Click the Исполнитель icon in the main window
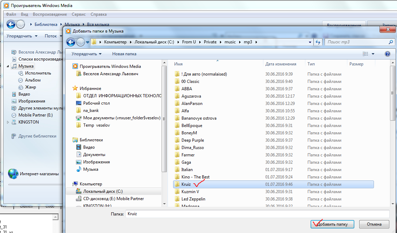Screen dimensions: 397x233 pyautogui.click(x=21, y=73)
